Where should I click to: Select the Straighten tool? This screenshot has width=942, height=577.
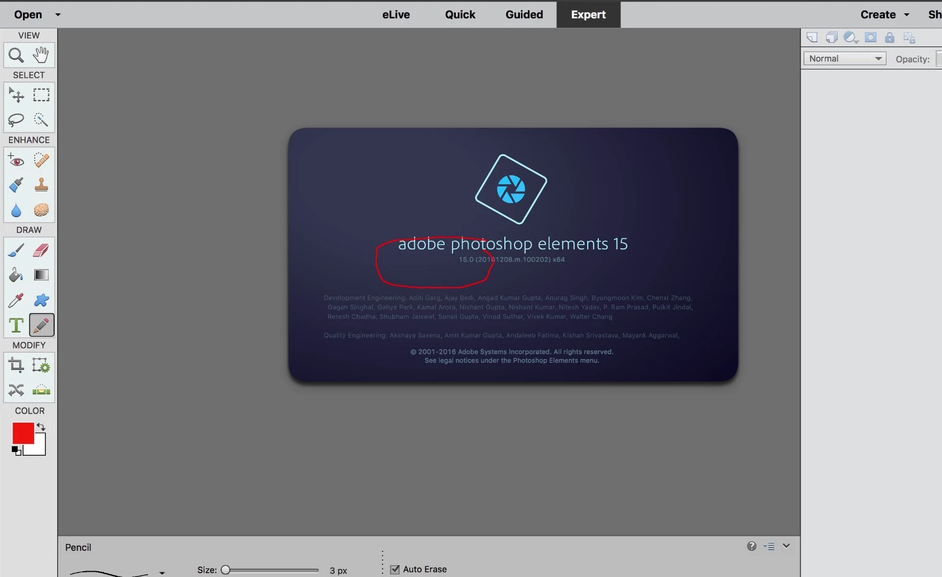pyautogui.click(x=41, y=391)
